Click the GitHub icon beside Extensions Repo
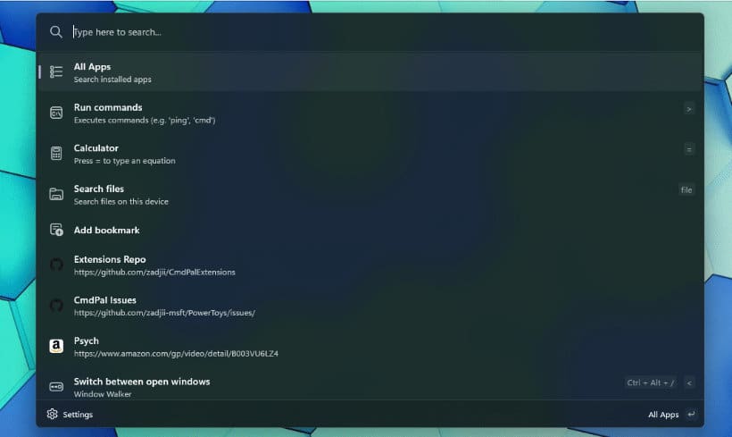This screenshot has height=437, width=732. point(56,265)
